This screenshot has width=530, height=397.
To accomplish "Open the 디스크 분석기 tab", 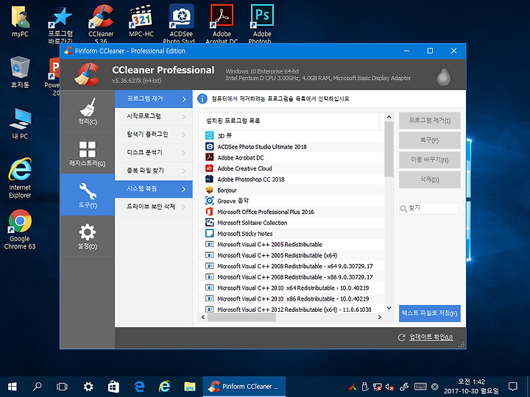I will (x=154, y=153).
